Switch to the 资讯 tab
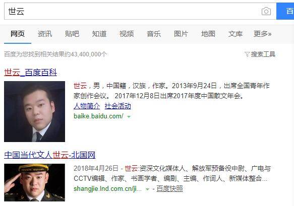294x206 pixels. click(44, 34)
